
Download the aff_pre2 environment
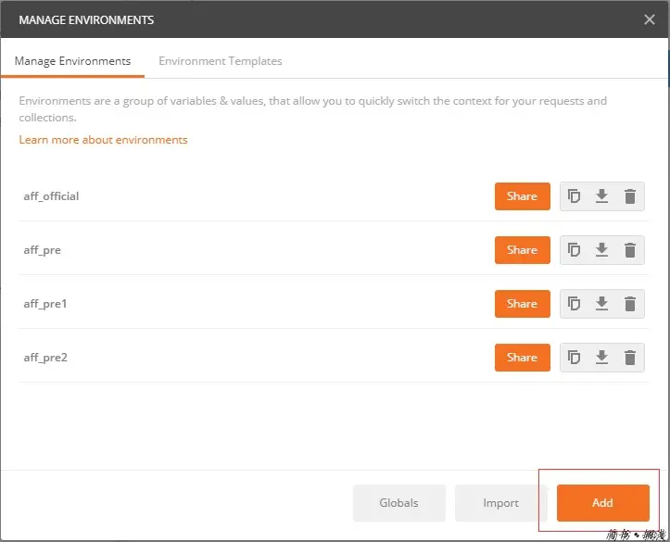point(601,358)
